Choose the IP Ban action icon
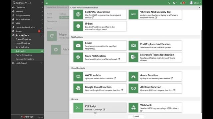Image resolution: width=213 pixels, height=119 pixels. pyautogui.click(x=78, y=26)
